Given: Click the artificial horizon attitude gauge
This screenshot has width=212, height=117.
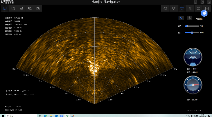Looking at the screenshot, I should pos(193,57).
